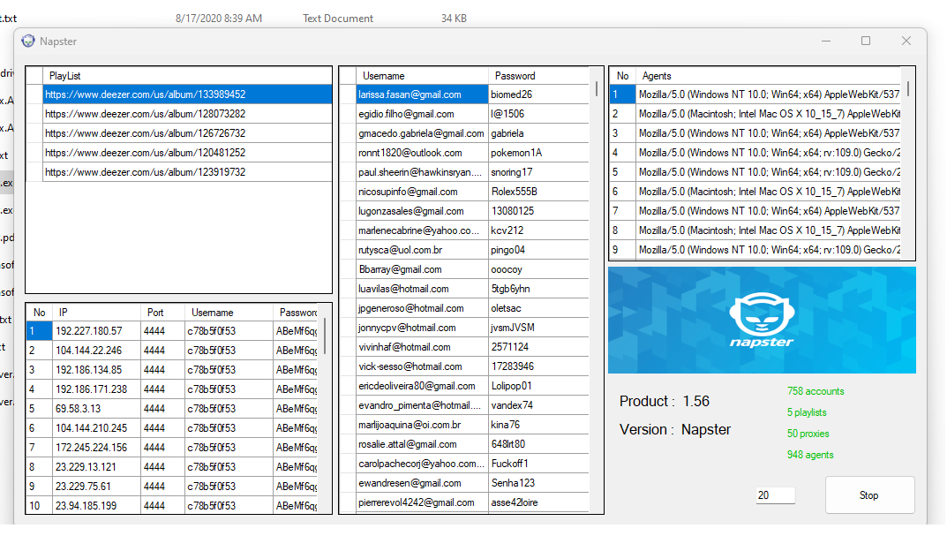Image resolution: width=947 pixels, height=536 pixels.
Task: Minimize the Napster window
Action: click(825, 41)
